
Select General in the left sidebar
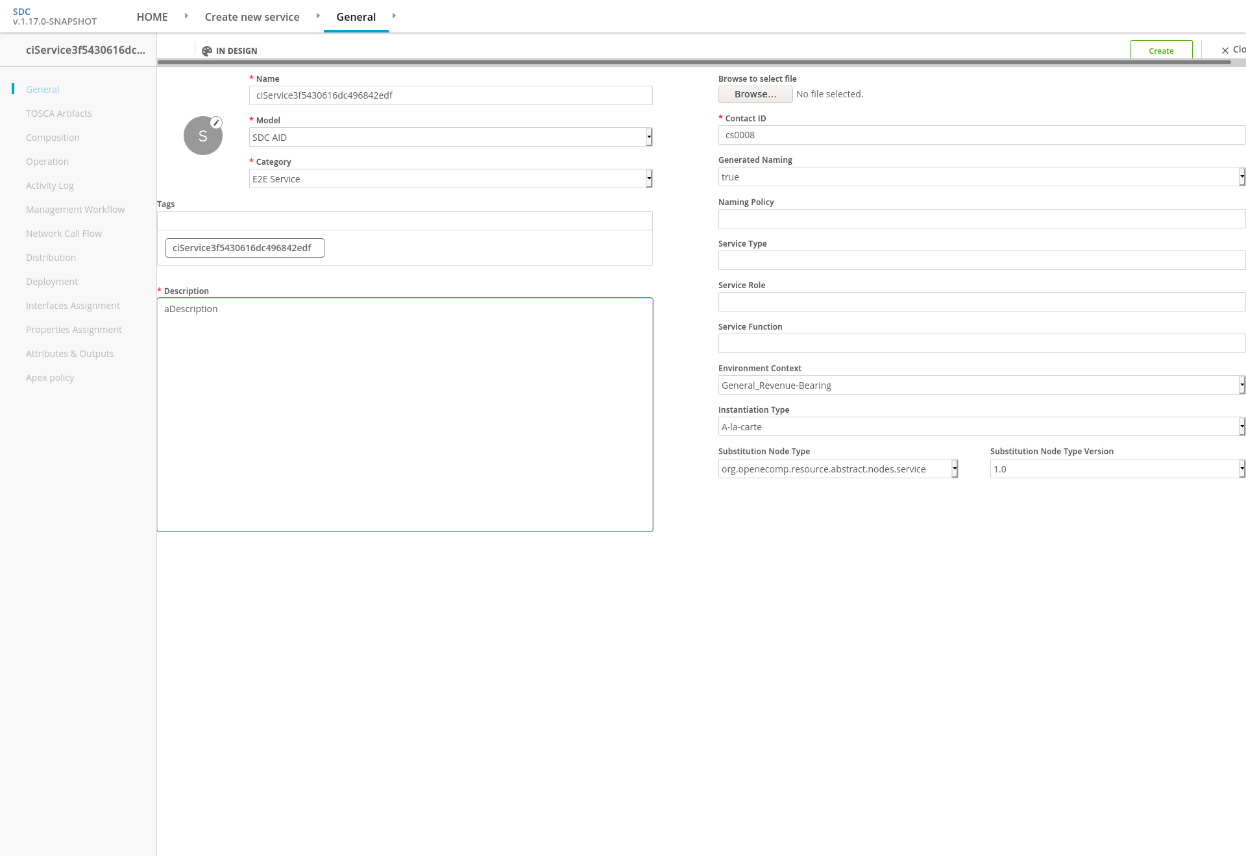point(42,90)
